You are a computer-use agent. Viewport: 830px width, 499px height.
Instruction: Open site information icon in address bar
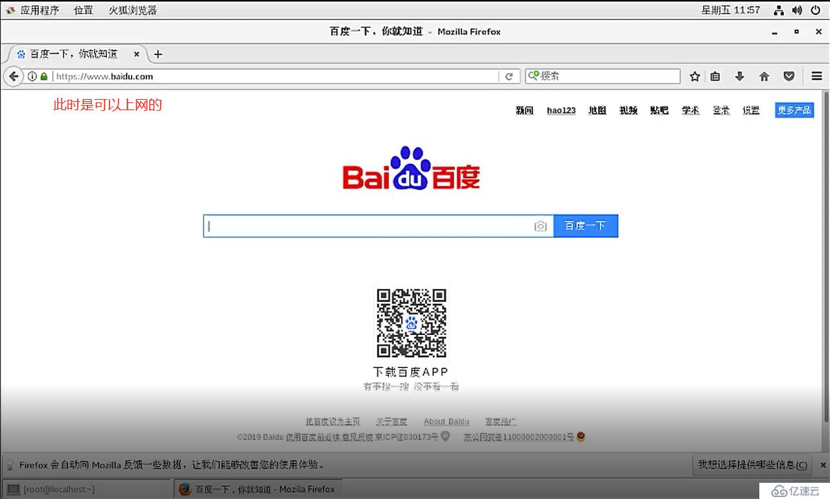pyautogui.click(x=32, y=76)
